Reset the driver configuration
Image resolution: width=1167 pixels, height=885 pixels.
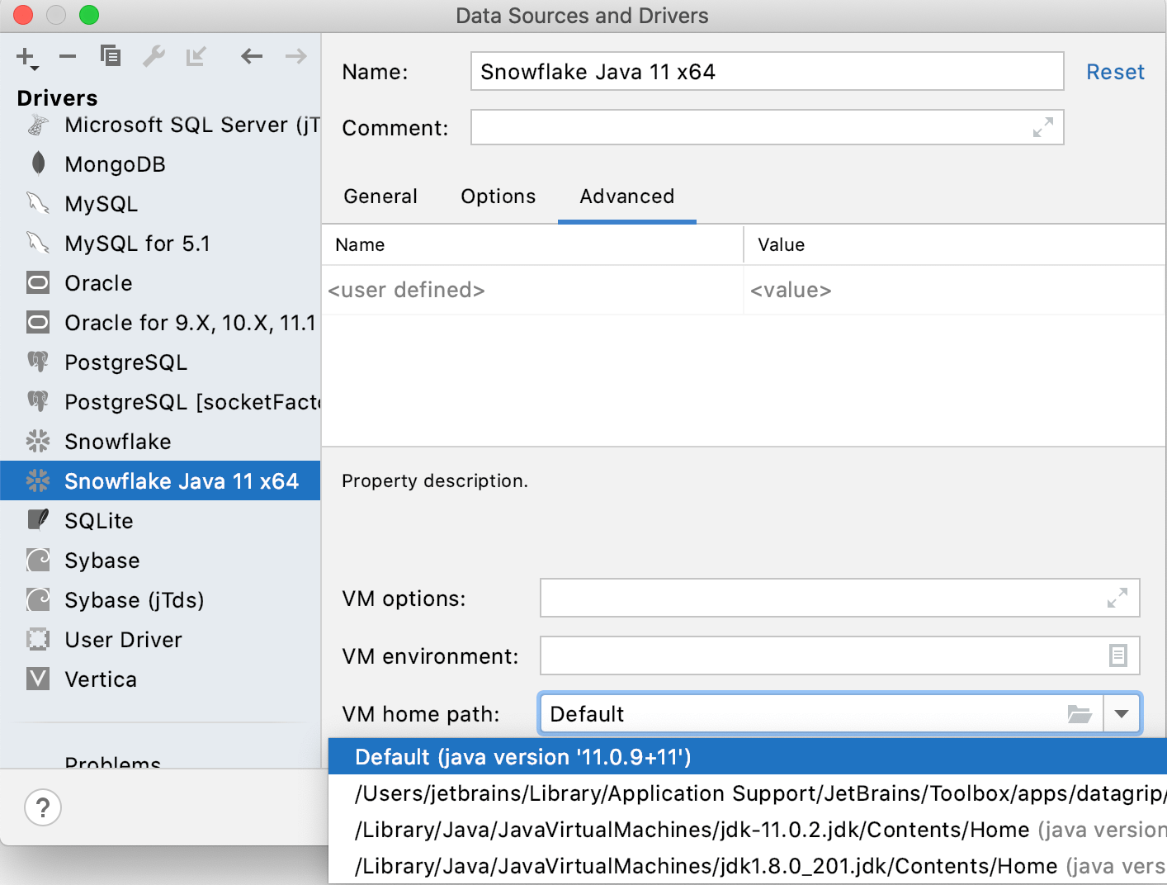(x=1115, y=72)
